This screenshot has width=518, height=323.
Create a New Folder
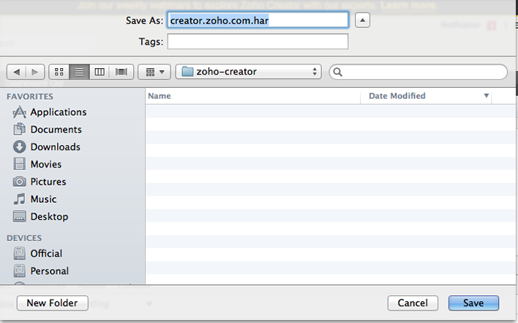click(x=52, y=302)
